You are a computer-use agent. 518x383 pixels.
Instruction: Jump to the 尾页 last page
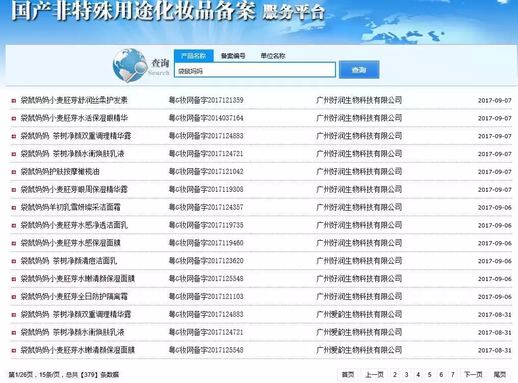pyautogui.click(x=500, y=375)
